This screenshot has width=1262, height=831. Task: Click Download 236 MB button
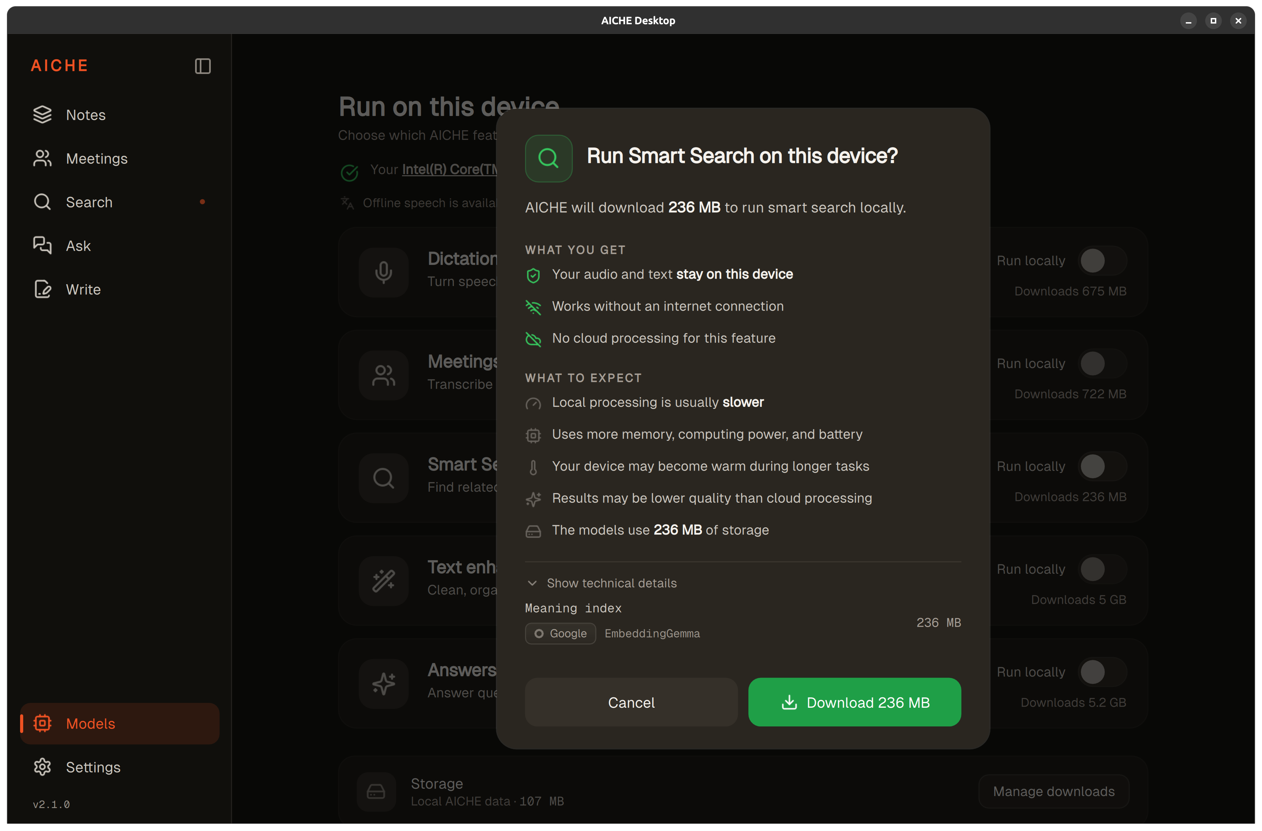(x=854, y=702)
